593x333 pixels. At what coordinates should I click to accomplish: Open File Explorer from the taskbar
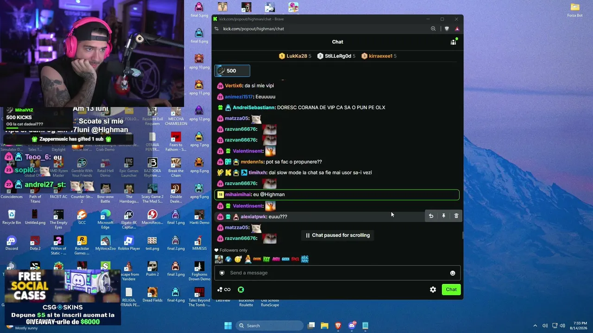point(325,326)
